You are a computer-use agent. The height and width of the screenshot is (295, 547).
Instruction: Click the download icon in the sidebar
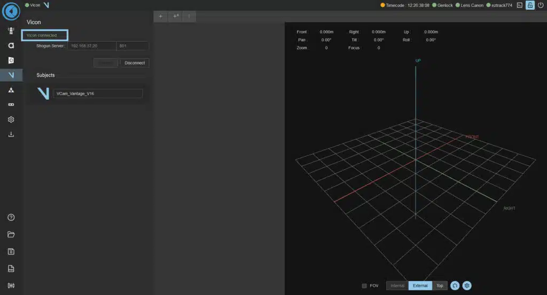(x=11, y=134)
